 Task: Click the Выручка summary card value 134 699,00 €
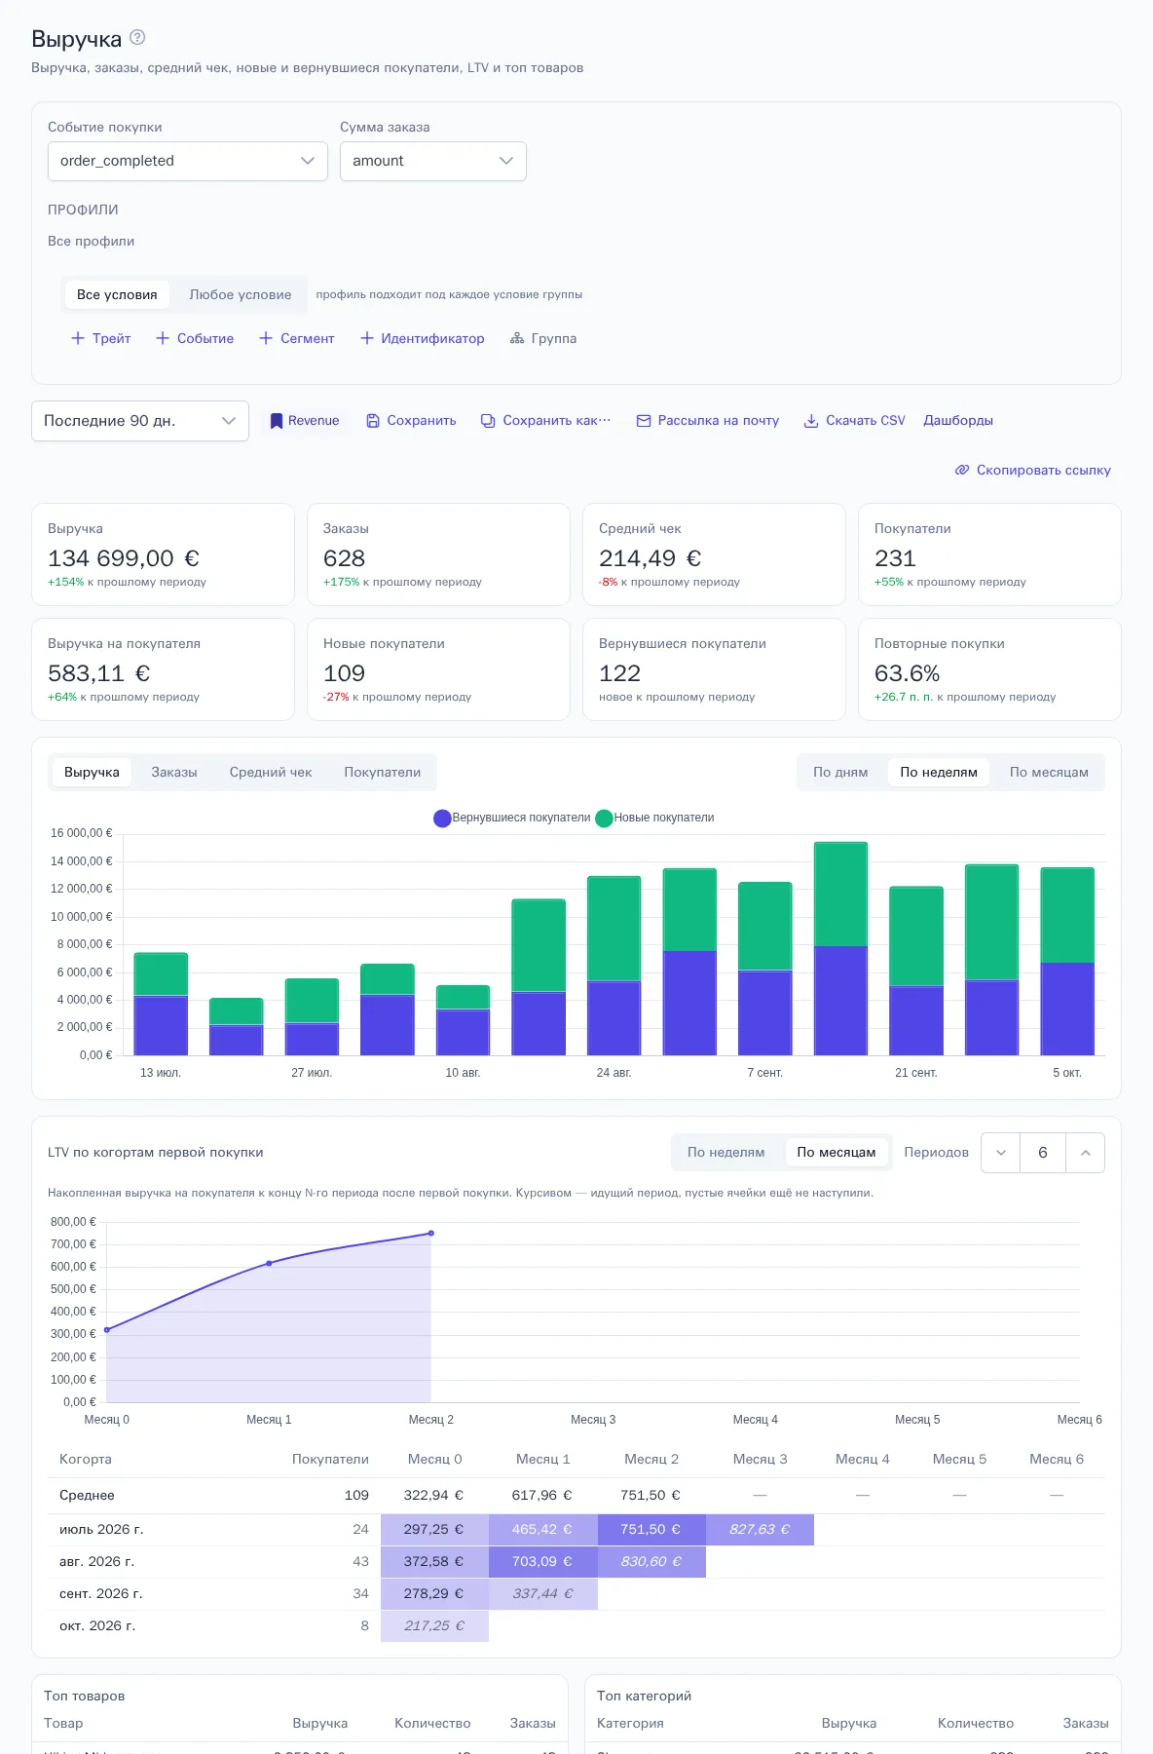pyautogui.click(x=124, y=558)
